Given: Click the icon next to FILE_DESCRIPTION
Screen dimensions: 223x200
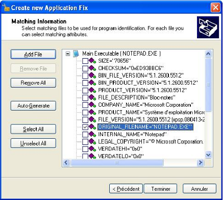Looking at the screenshot, I should (x=92, y=97).
